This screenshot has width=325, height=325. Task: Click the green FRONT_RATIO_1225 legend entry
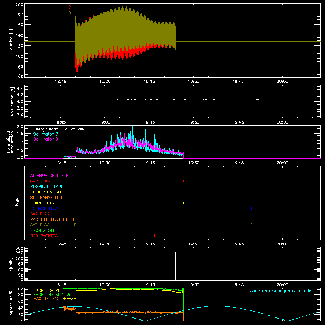pyautogui.click(x=53, y=295)
